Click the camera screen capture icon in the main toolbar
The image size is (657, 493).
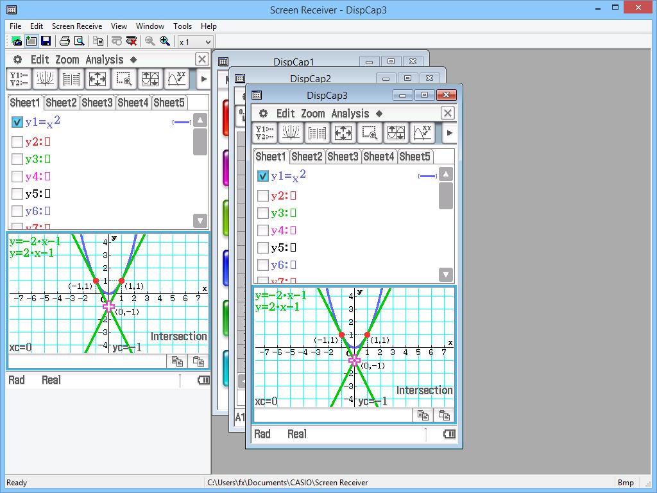pos(17,41)
